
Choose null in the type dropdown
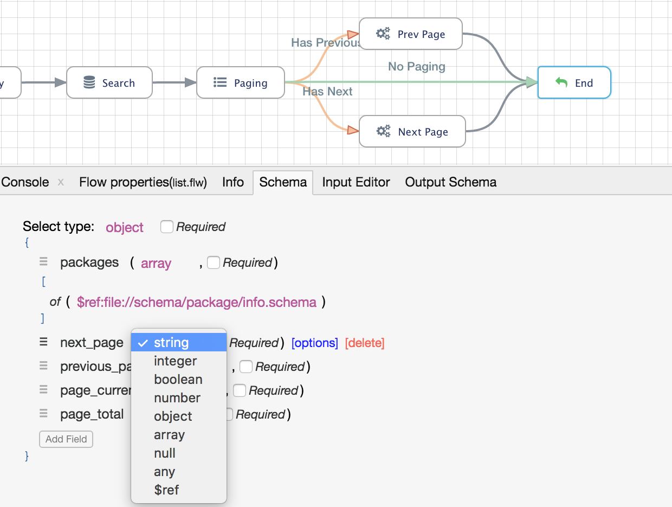click(179, 453)
